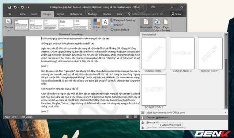234x138 pixels.
Task: Expand the style set gallery More arrow
Action: (90, 28)
